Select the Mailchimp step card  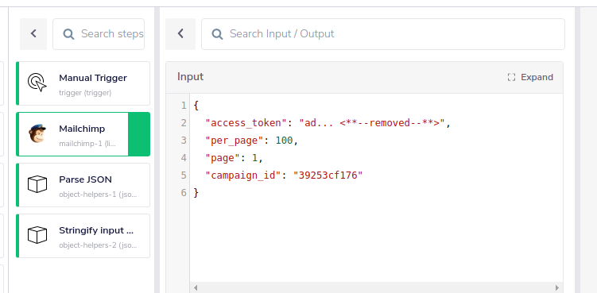[x=83, y=134]
